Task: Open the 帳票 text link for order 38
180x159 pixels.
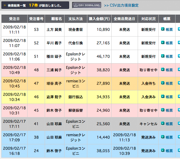Action: [x=169, y=137]
